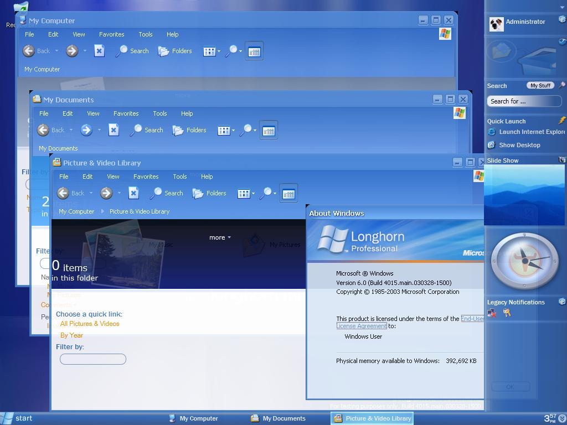This screenshot has height=425, width=567.
Task: Click Forward arrow in My Documents window
Action: point(86,129)
